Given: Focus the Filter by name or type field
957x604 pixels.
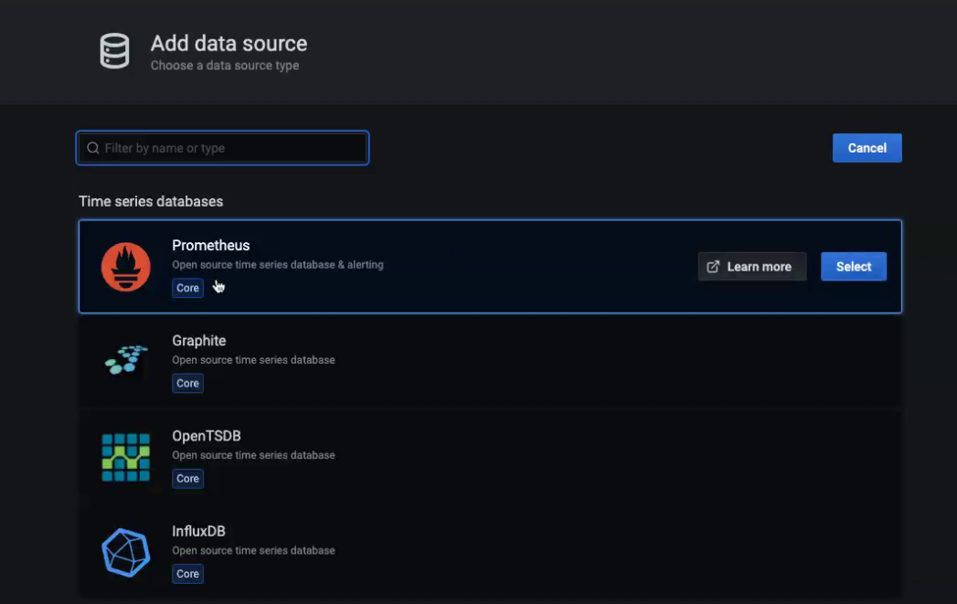Looking at the screenshot, I should pos(229,148).
